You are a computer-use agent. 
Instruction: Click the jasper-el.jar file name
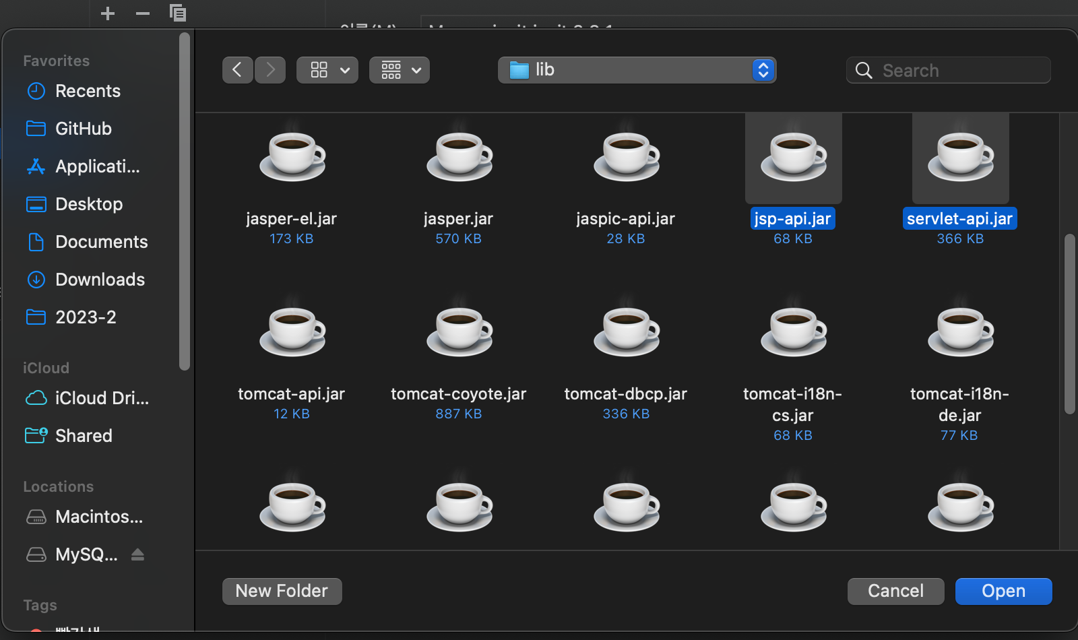(292, 219)
